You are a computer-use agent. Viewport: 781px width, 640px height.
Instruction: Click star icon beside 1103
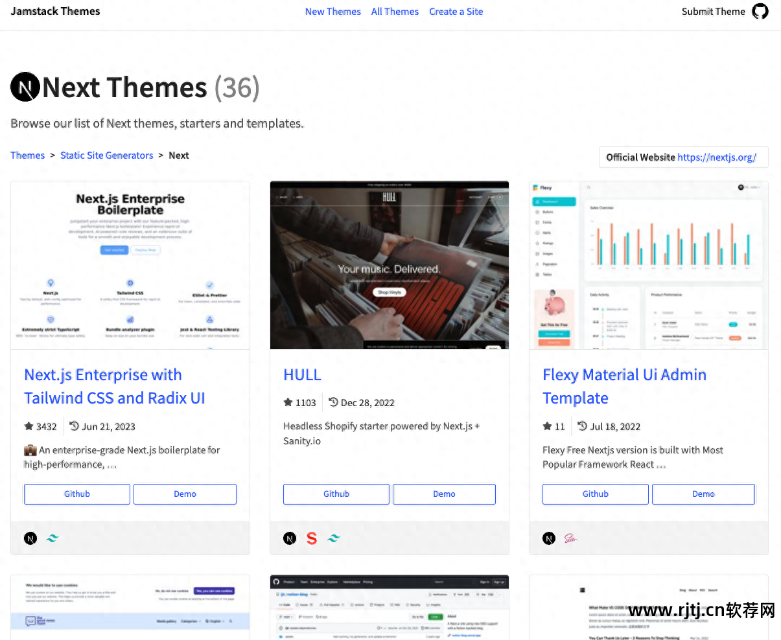pyautogui.click(x=288, y=402)
